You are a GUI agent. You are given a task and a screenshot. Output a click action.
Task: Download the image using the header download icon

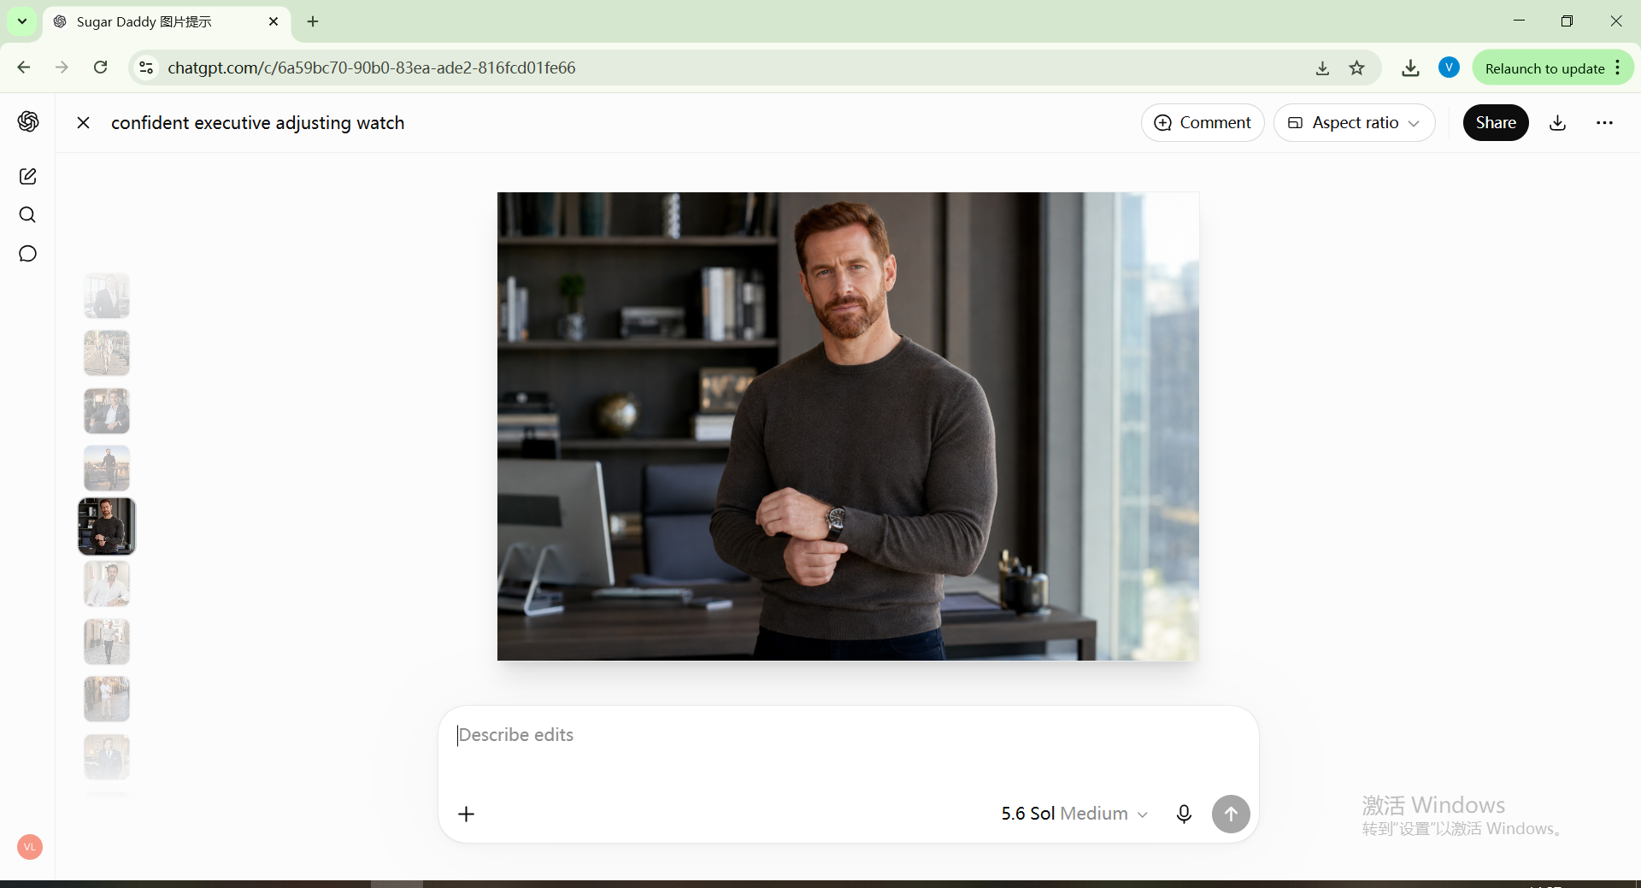click(1558, 123)
